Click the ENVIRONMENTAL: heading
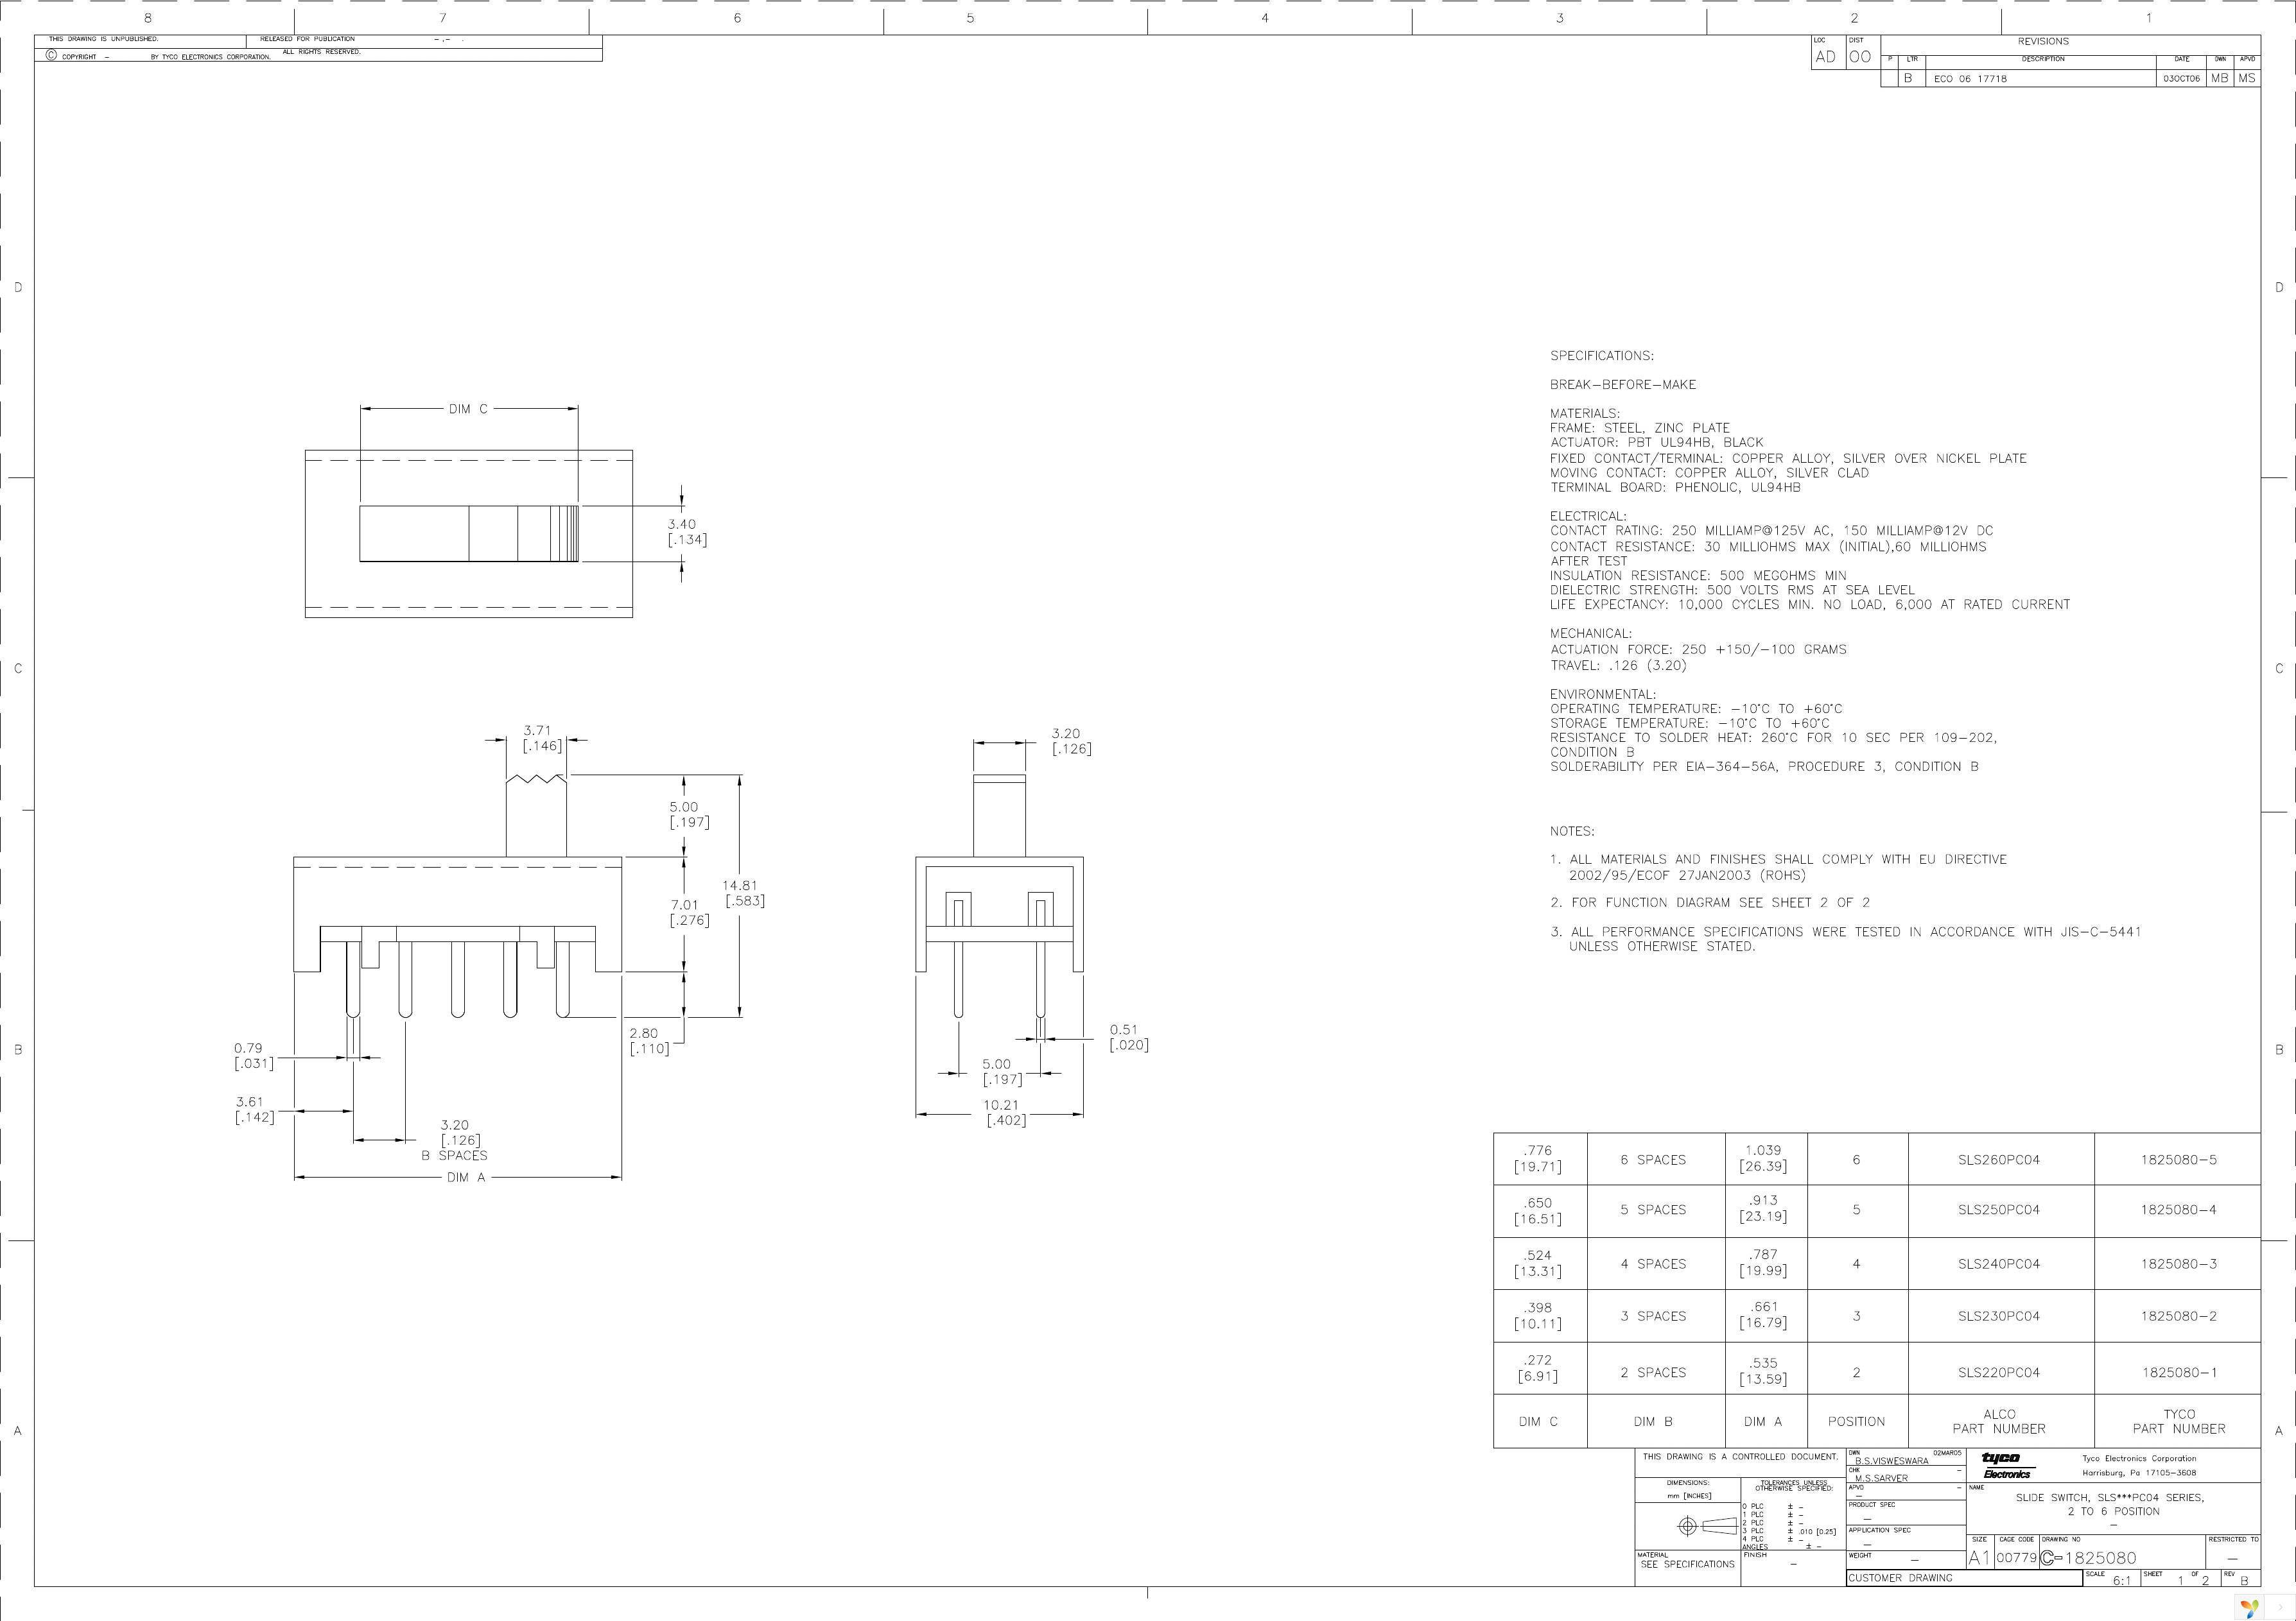Image resolution: width=2296 pixels, height=1621 pixels. pos(1602,694)
